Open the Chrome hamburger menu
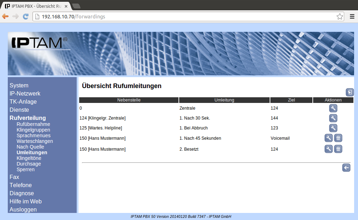 352,16
